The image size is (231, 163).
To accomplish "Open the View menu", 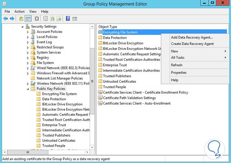I will click(33, 11).
